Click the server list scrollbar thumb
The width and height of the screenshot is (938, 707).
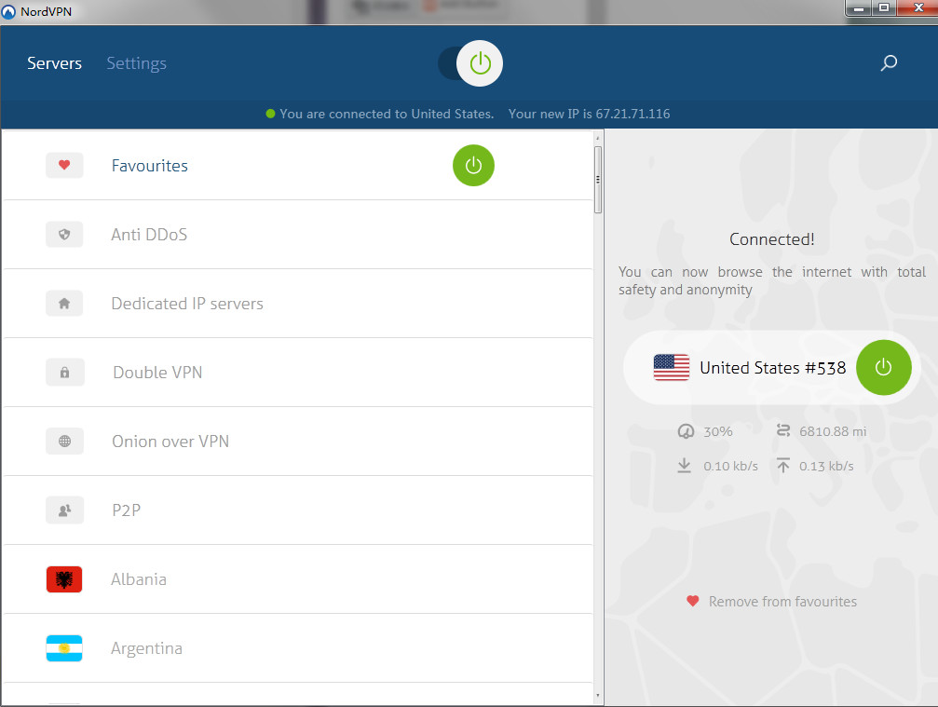click(x=598, y=180)
